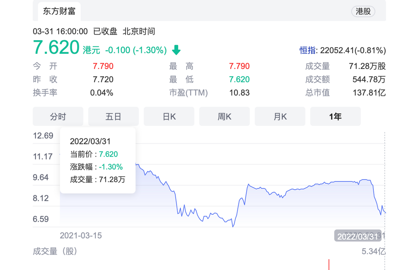Select the 1年 chart range

335,116
